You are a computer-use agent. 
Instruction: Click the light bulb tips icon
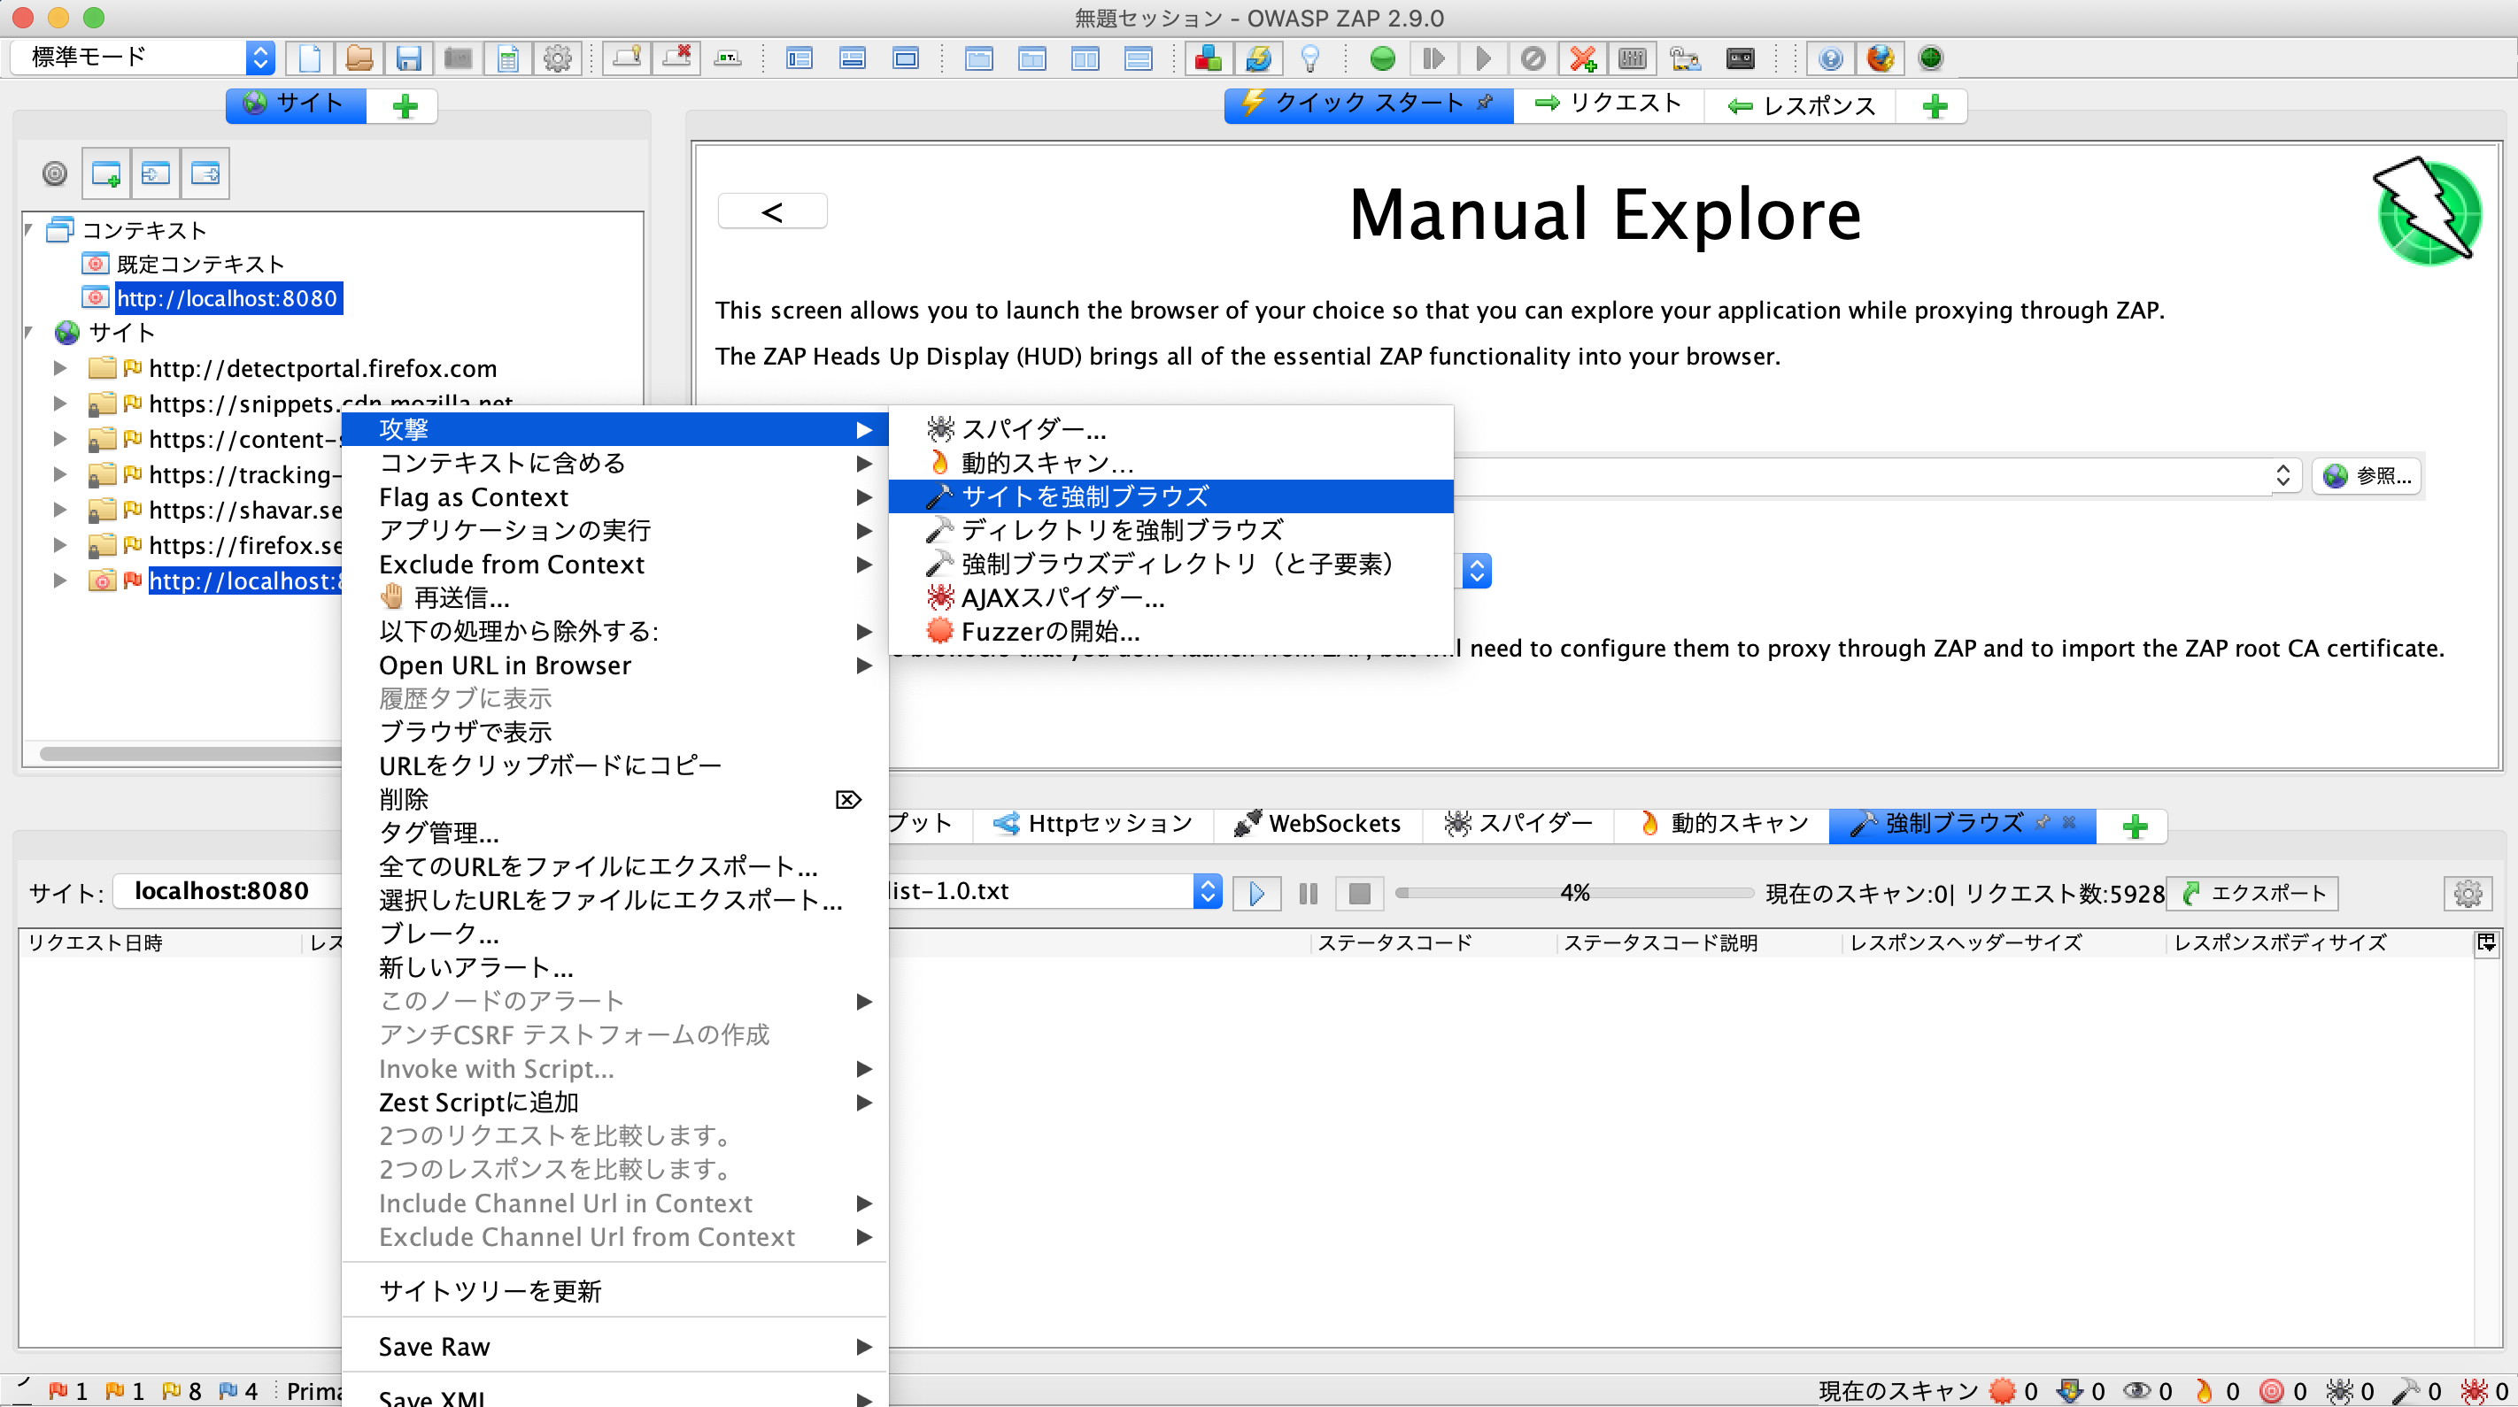[1311, 58]
